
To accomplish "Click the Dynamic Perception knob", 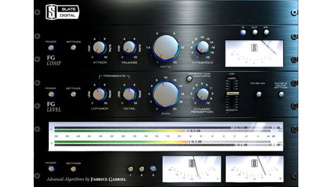I will (x=203, y=94).
